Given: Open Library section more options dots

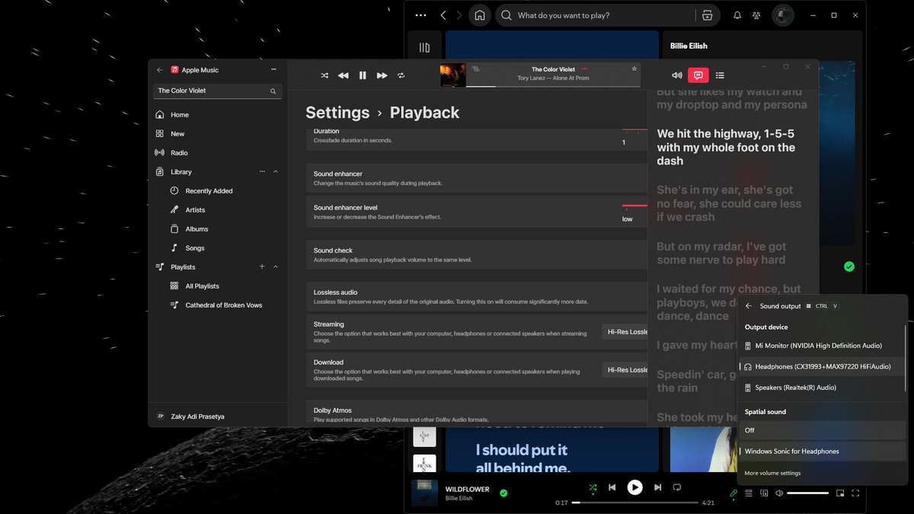Looking at the screenshot, I should (x=262, y=172).
